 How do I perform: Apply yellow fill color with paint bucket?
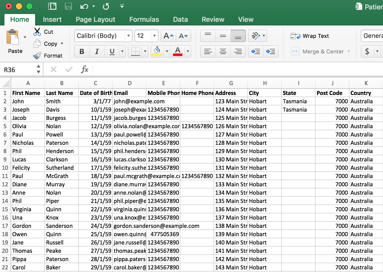click(x=157, y=51)
